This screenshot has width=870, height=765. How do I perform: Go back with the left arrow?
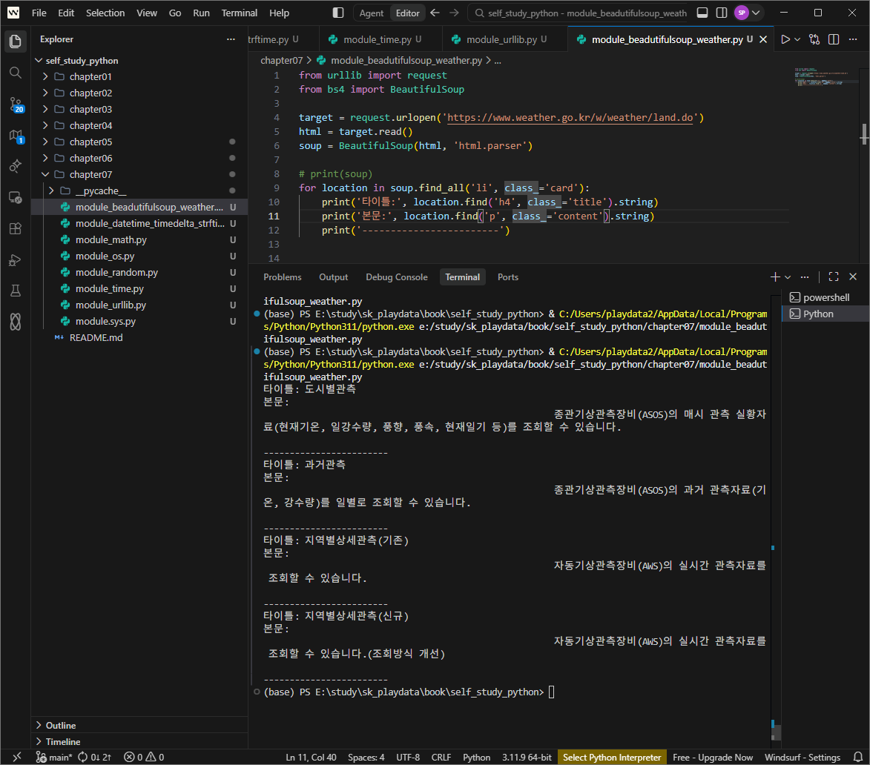[435, 12]
